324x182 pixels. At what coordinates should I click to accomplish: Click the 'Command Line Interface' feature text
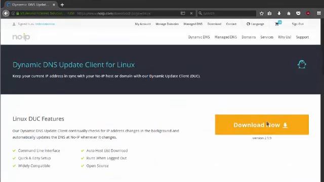39,151
